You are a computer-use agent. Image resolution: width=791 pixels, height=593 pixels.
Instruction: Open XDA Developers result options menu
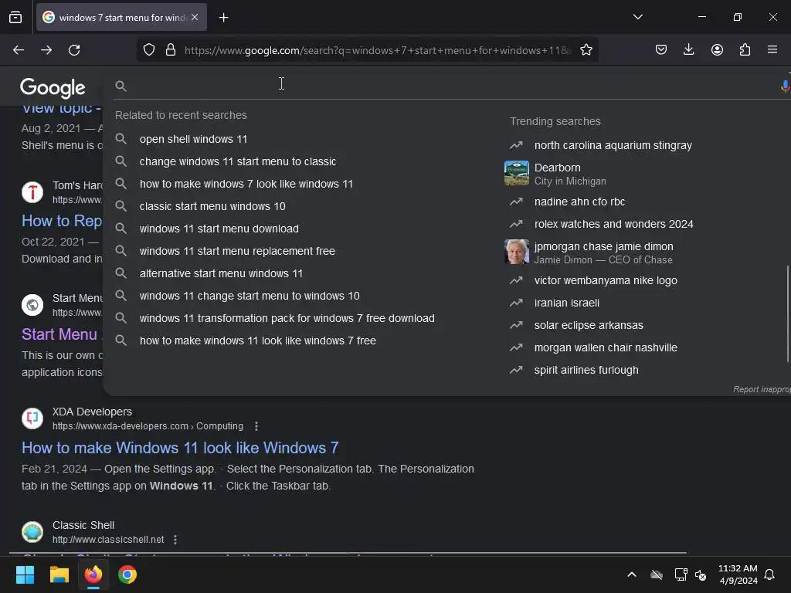click(x=256, y=426)
